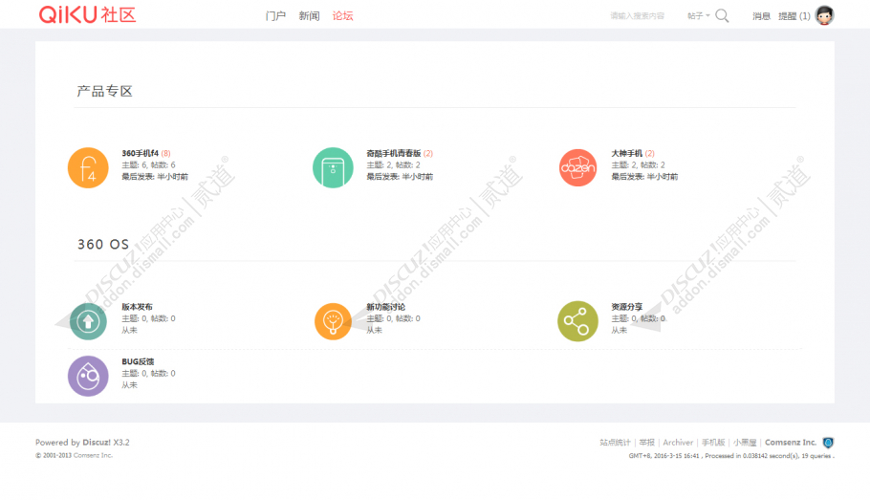This screenshot has width=870, height=500.
Task: Open the 360手机f4 forum orange icon
Action: pos(88,167)
